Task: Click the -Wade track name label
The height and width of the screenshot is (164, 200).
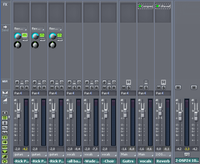Action: (x=91, y=161)
